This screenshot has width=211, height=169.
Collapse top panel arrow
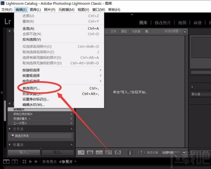[x=132, y=14]
